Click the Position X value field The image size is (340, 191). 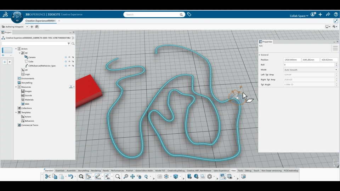click(x=292, y=60)
